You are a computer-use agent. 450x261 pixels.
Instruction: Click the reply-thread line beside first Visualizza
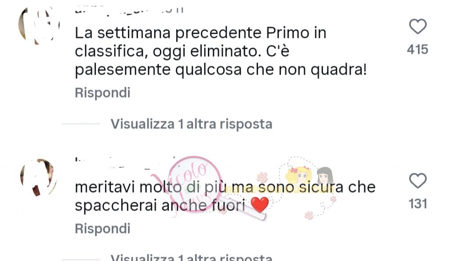[81, 124]
